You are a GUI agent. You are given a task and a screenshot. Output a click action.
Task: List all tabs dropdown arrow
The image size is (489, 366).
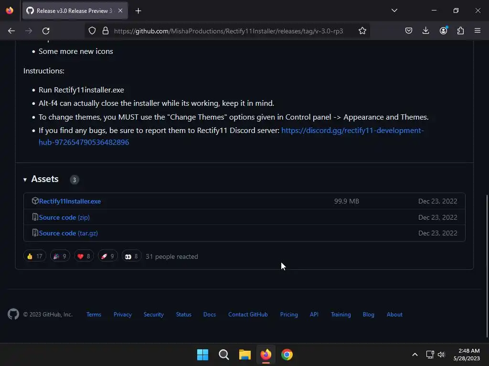click(x=394, y=10)
